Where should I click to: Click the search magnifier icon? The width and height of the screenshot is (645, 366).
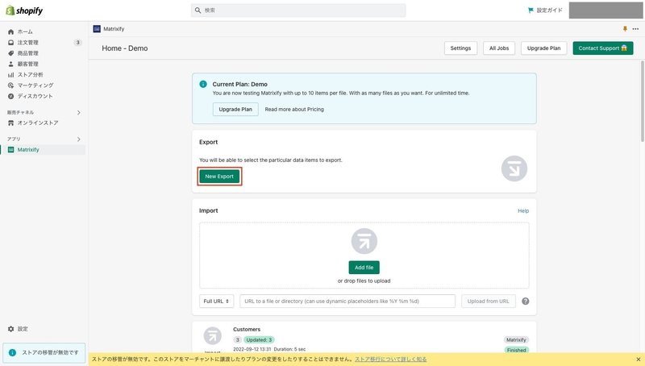tap(198, 10)
